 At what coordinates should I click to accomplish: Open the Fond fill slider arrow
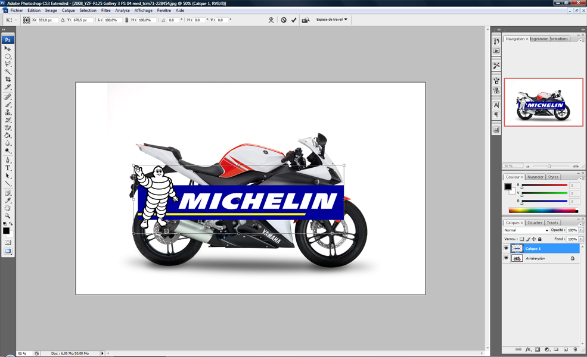(x=581, y=239)
